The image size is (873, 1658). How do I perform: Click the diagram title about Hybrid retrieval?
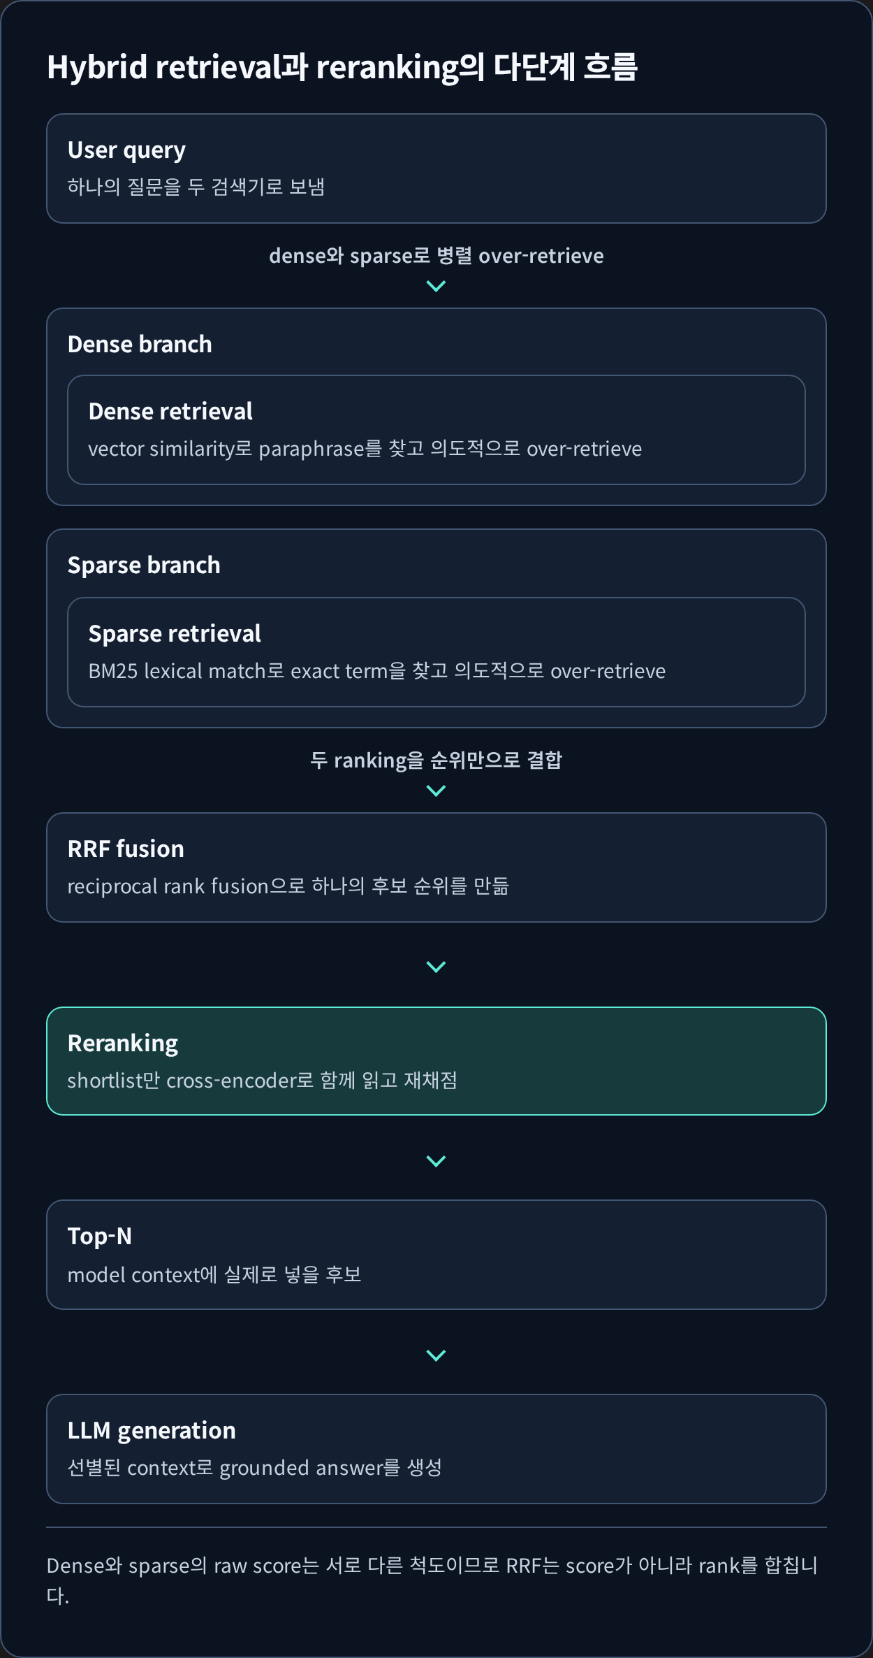(x=342, y=67)
